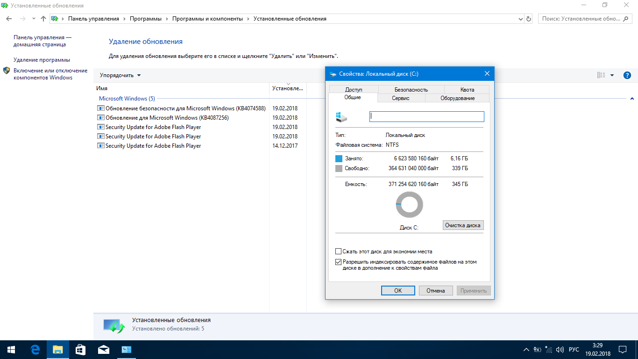Sort by the Установлено column header
This screenshot has width=638, height=359.
pos(288,88)
